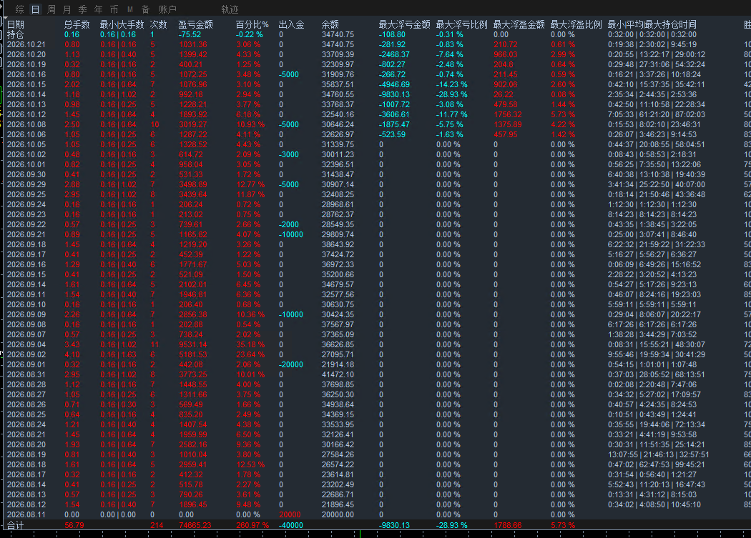The height and width of the screenshot is (538, 751).
Task: Select the 出入金 column header
Action: click(291, 24)
